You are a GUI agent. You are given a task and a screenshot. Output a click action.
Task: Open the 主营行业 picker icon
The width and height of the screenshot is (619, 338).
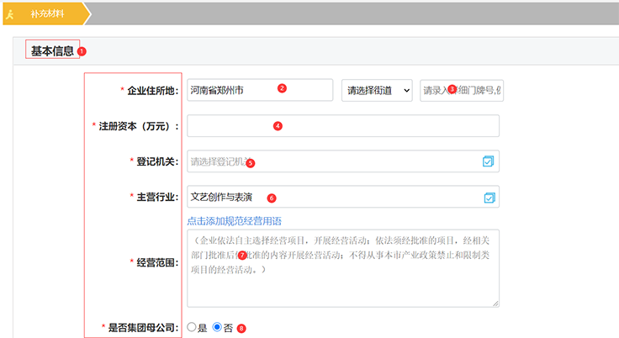489,197
